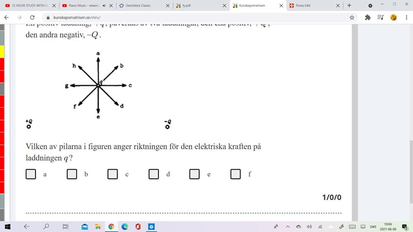The width and height of the screenshot is (413, 232).
Task: Open a new browser tab
Action: tap(350, 6)
